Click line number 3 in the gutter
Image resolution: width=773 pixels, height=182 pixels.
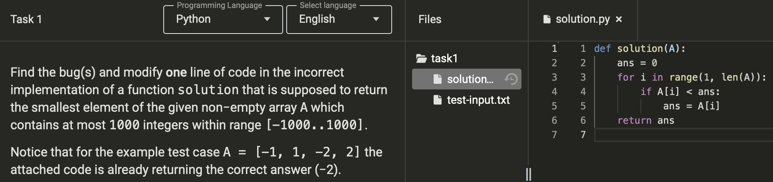tap(583, 77)
